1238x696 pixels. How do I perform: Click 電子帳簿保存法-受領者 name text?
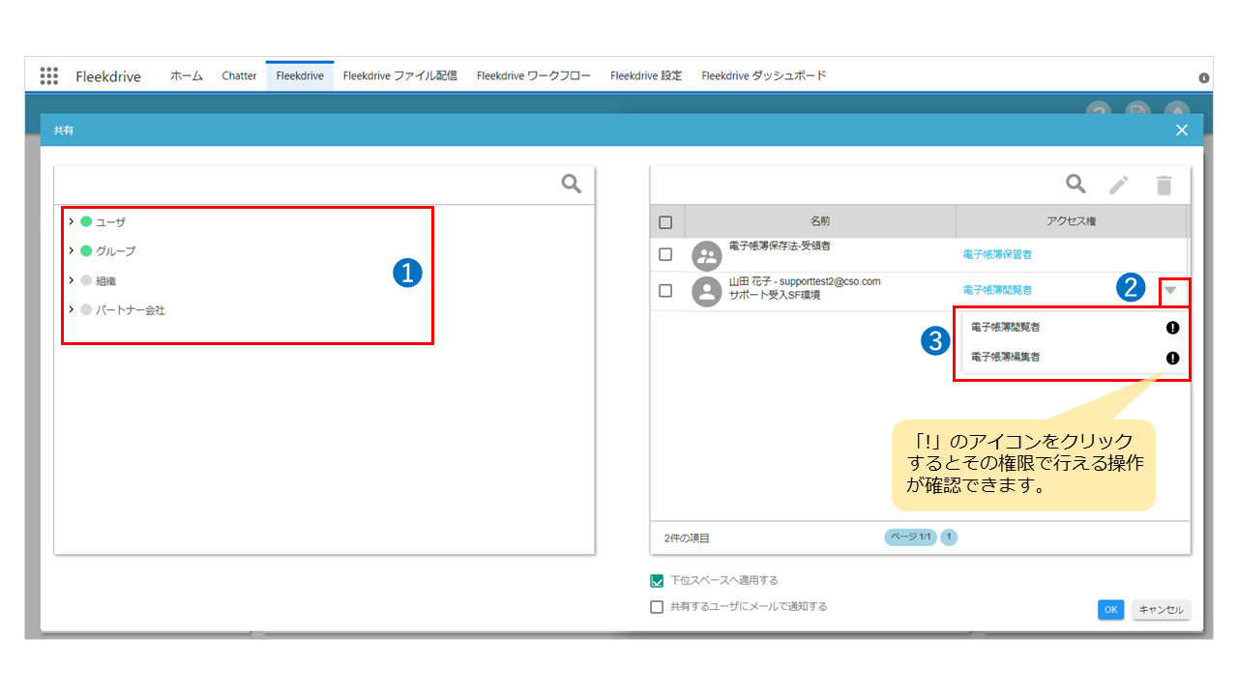point(780,246)
